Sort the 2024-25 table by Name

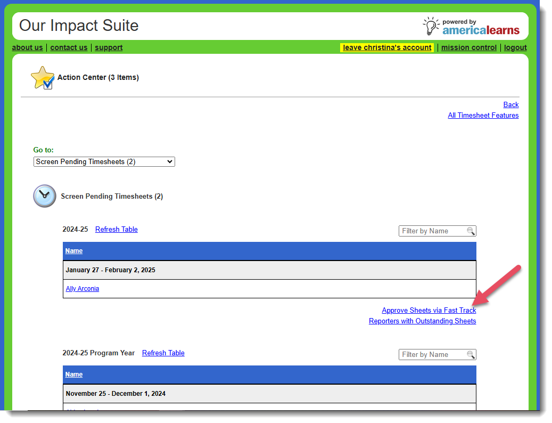pyautogui.click(x=74, y=251)
